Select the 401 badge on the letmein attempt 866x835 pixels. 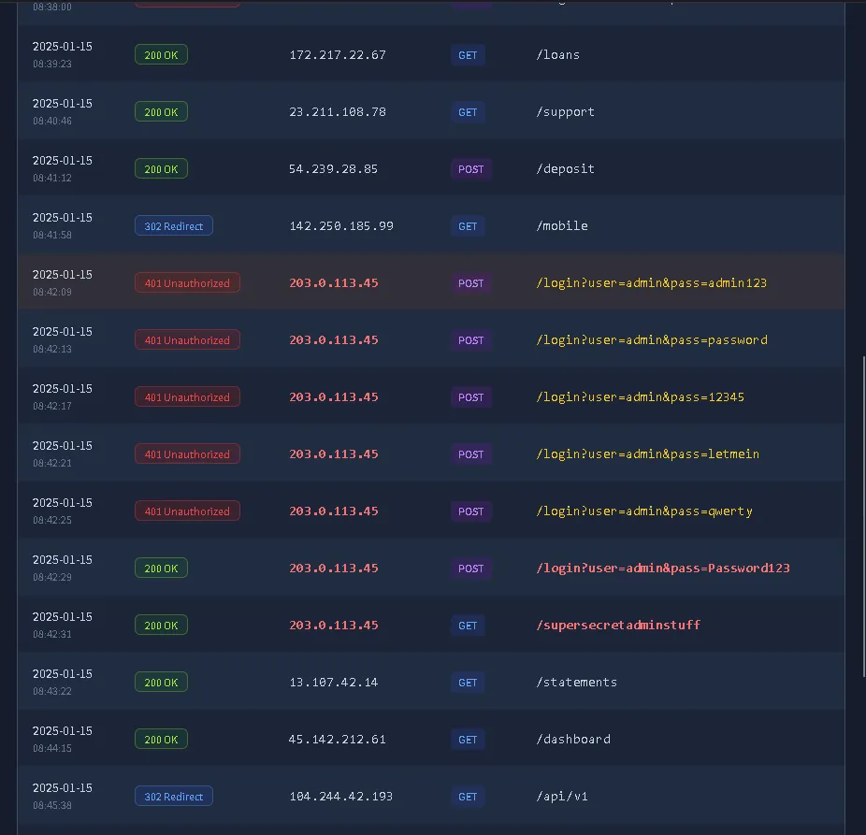(187, 454)
